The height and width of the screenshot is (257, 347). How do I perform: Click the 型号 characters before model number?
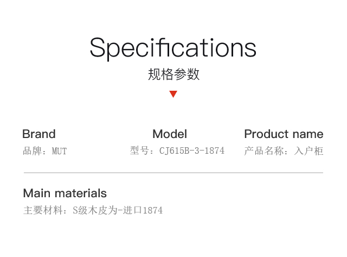(x=139, y=151)
